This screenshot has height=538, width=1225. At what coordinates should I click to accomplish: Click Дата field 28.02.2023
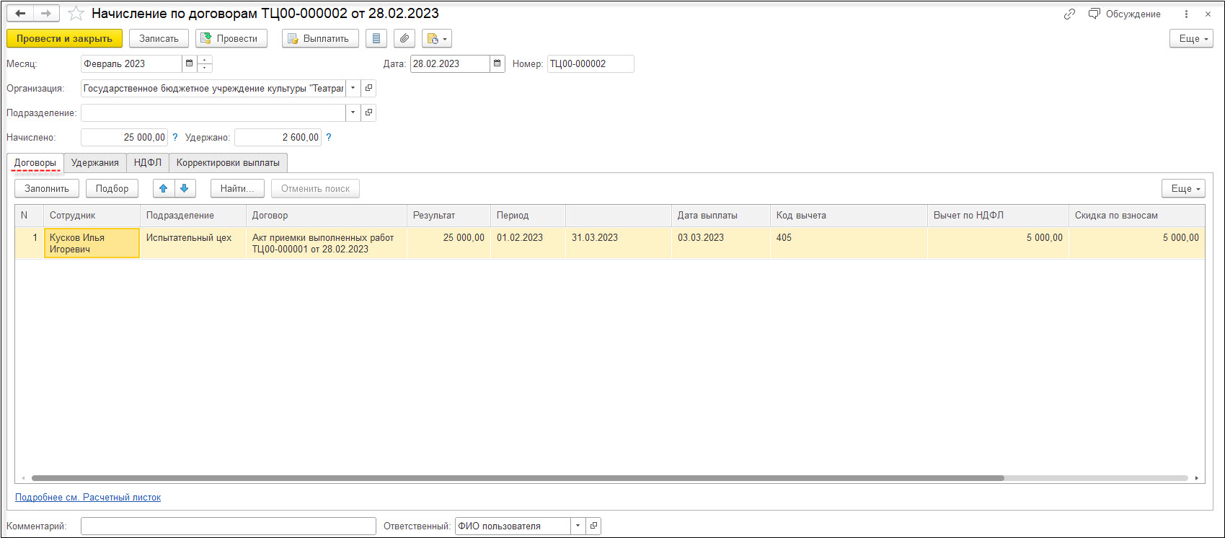450,63
